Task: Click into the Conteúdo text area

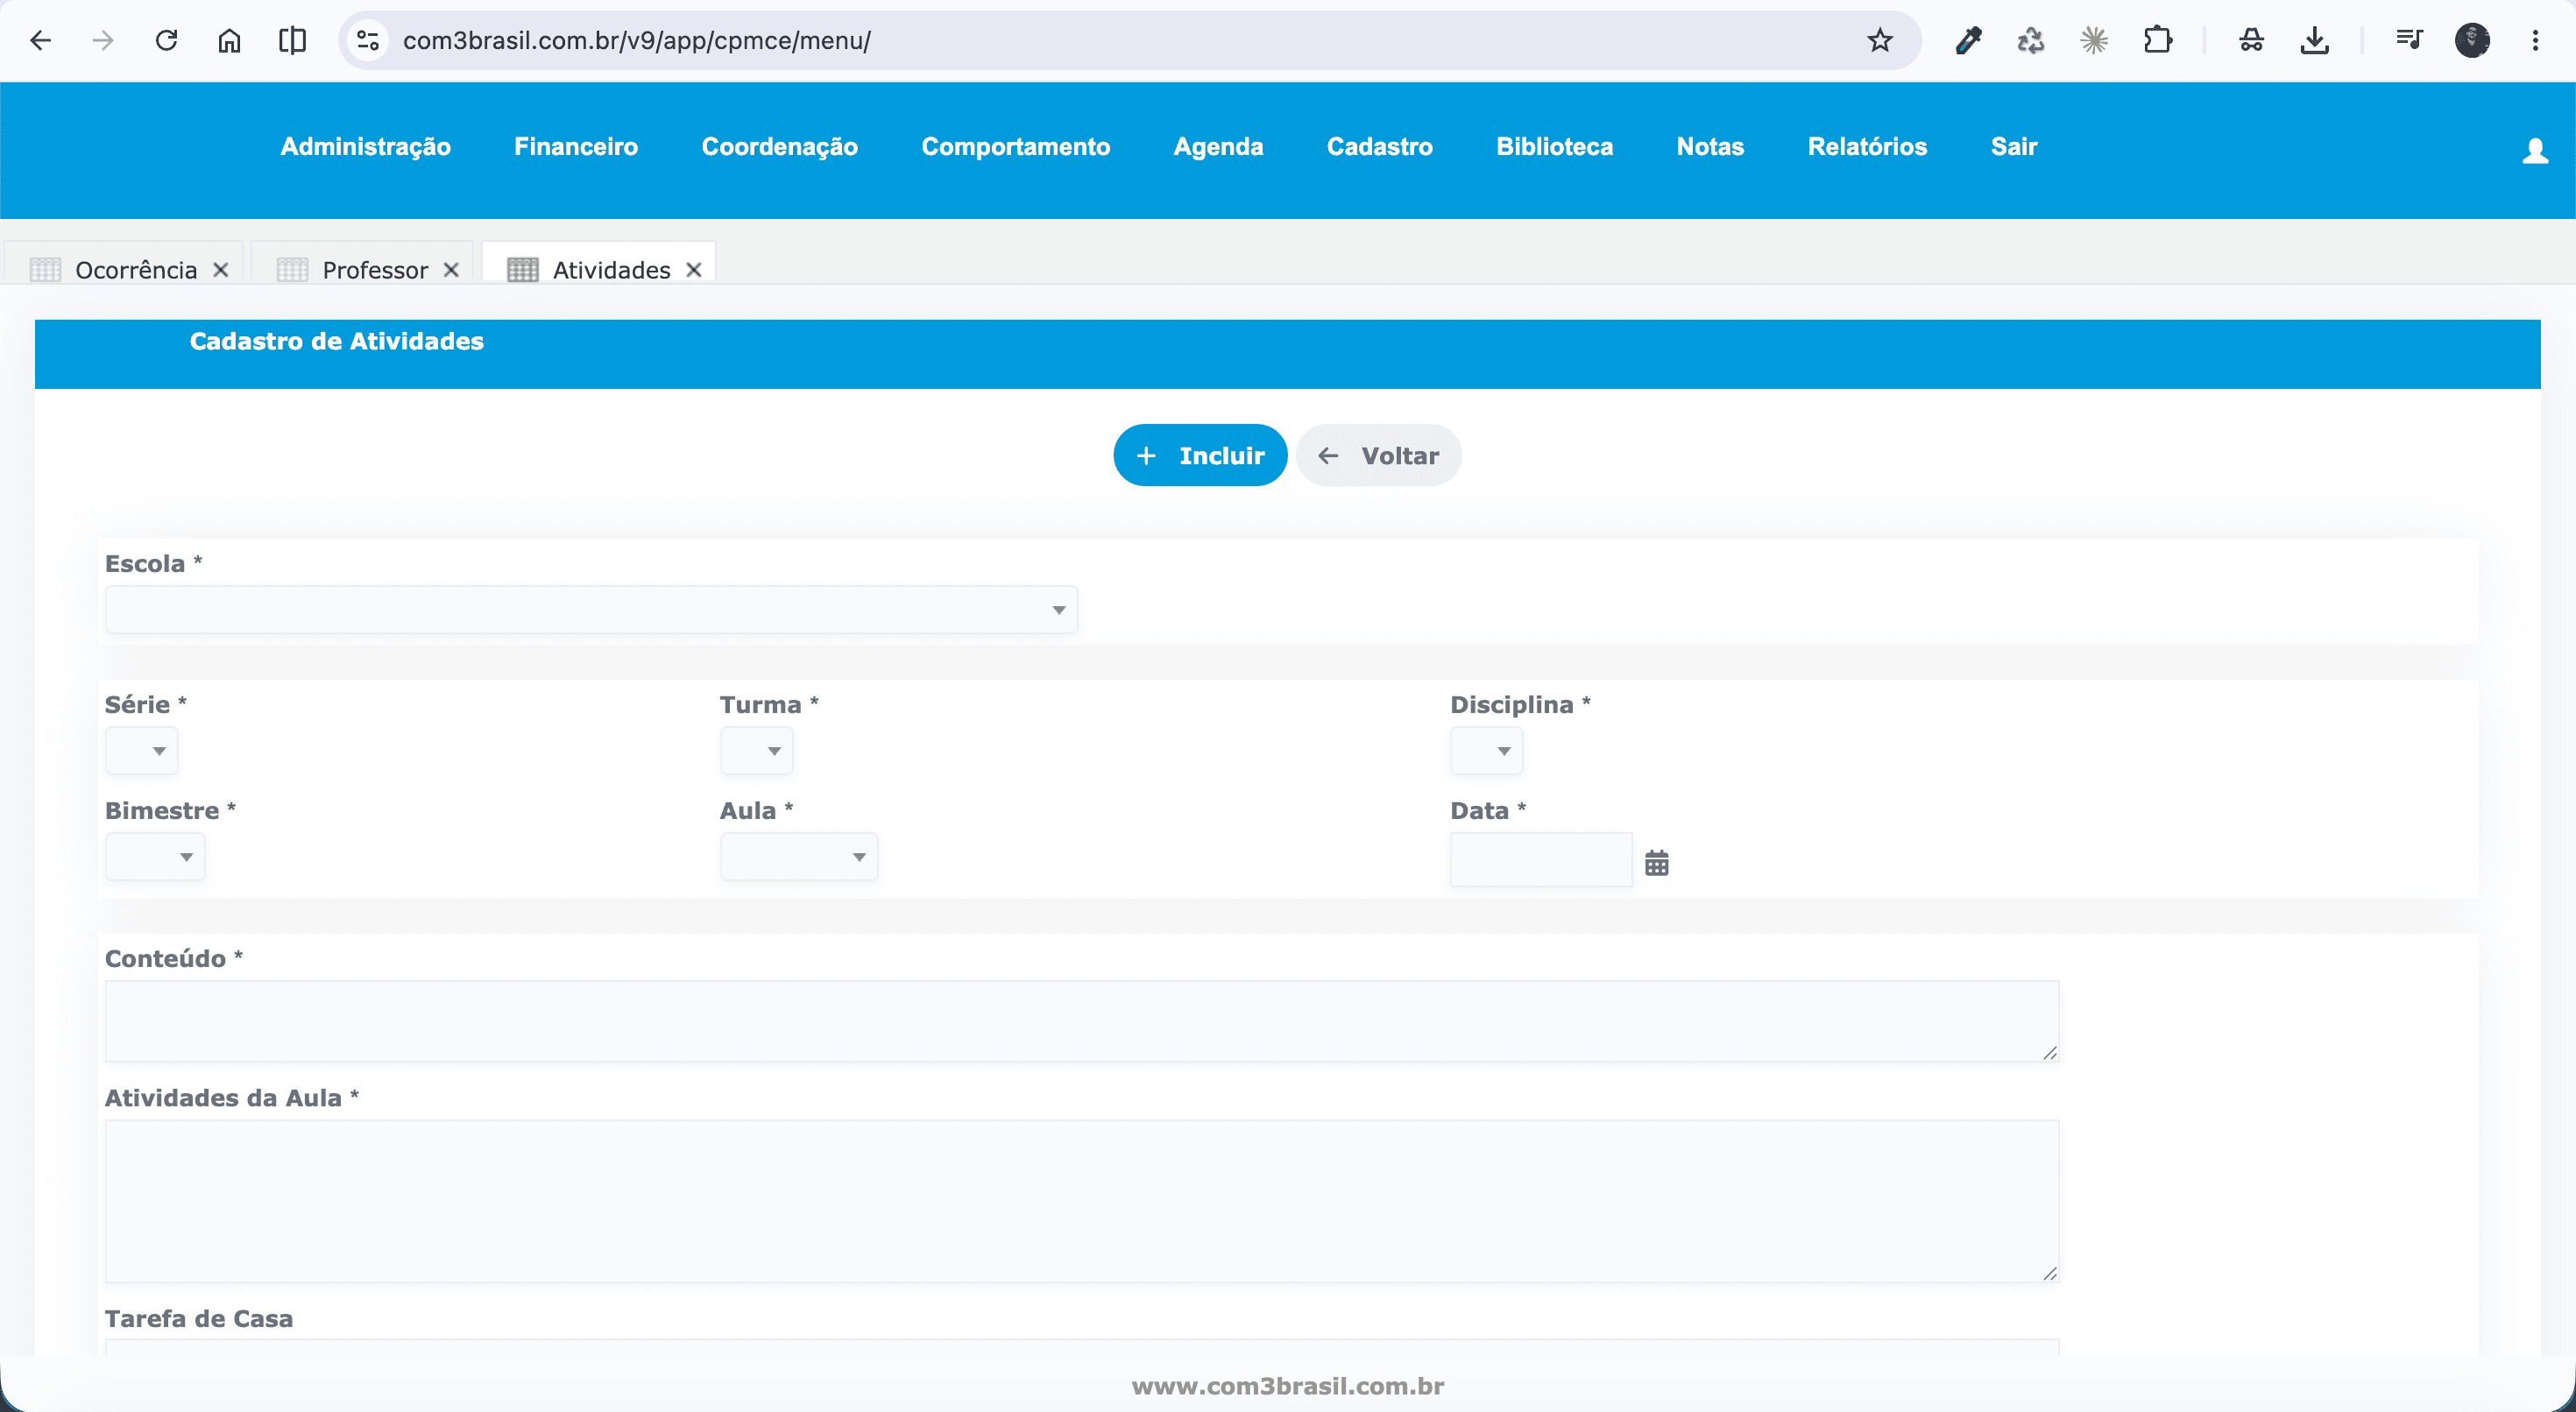Action: pos(1082,1021)
